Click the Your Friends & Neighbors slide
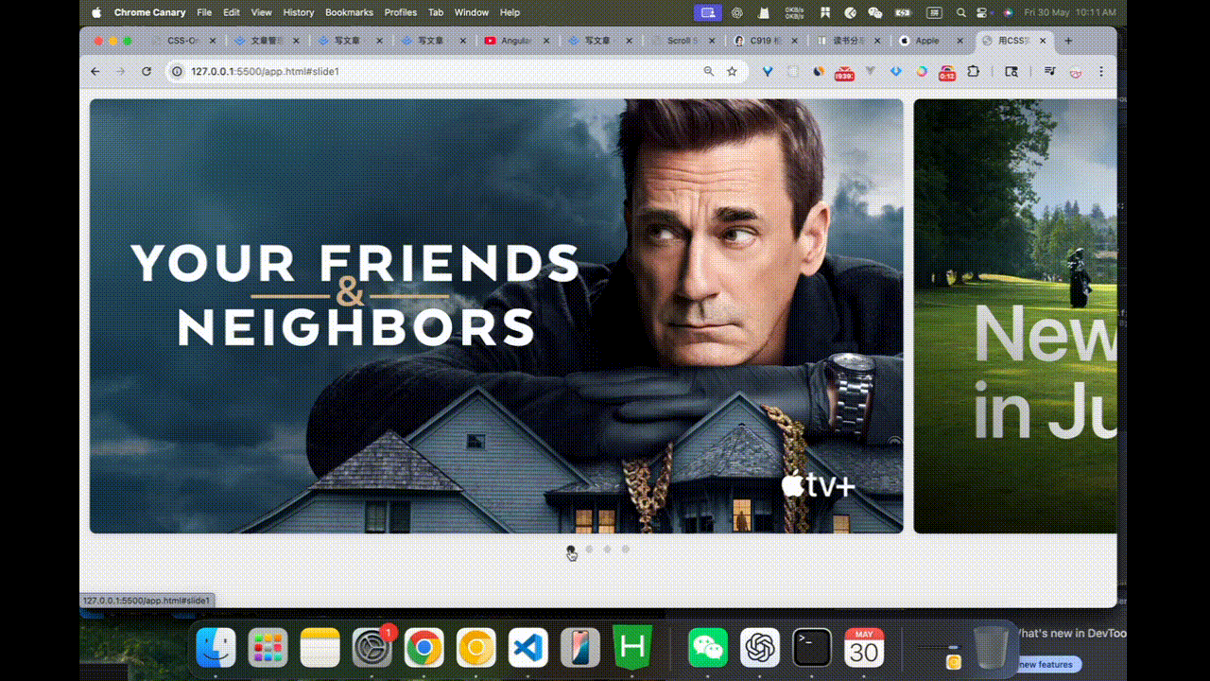 click(x=496, y=316)
